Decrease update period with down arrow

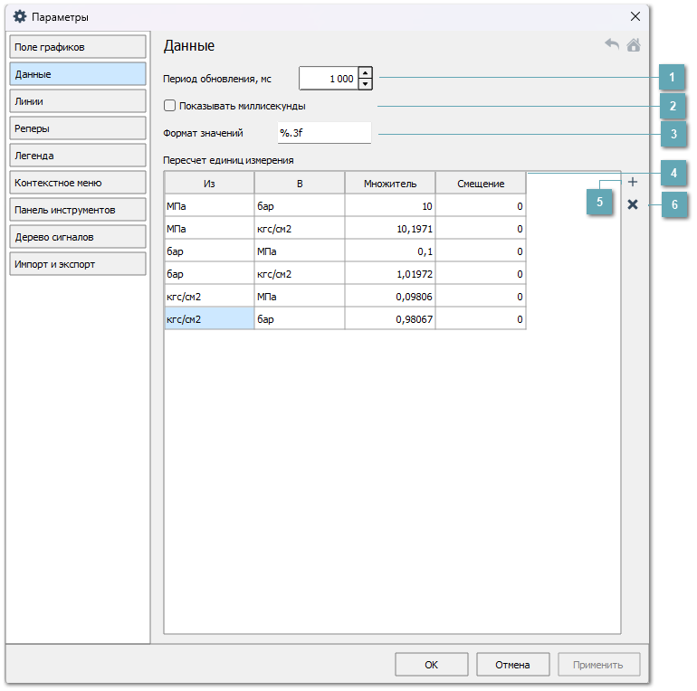pyautogui.click(x=365, y=84)
